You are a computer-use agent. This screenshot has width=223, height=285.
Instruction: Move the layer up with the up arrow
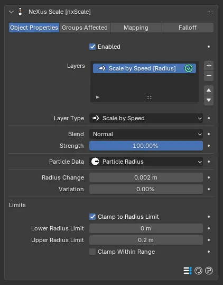point(209,90)
